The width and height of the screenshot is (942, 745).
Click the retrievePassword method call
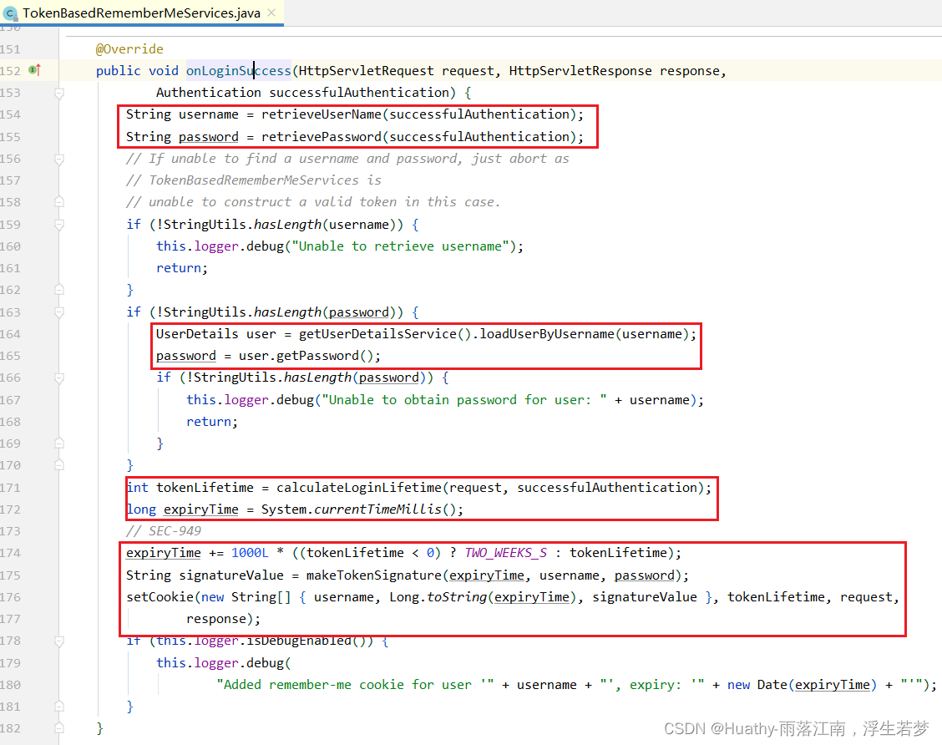322,137
